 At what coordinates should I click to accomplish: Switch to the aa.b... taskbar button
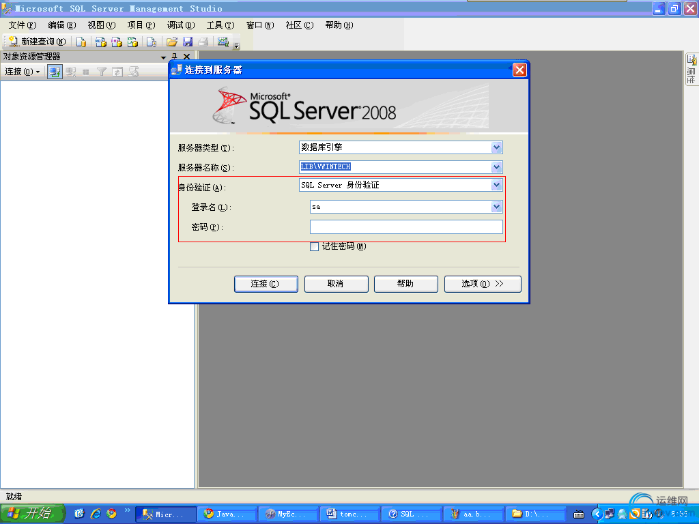474,514
